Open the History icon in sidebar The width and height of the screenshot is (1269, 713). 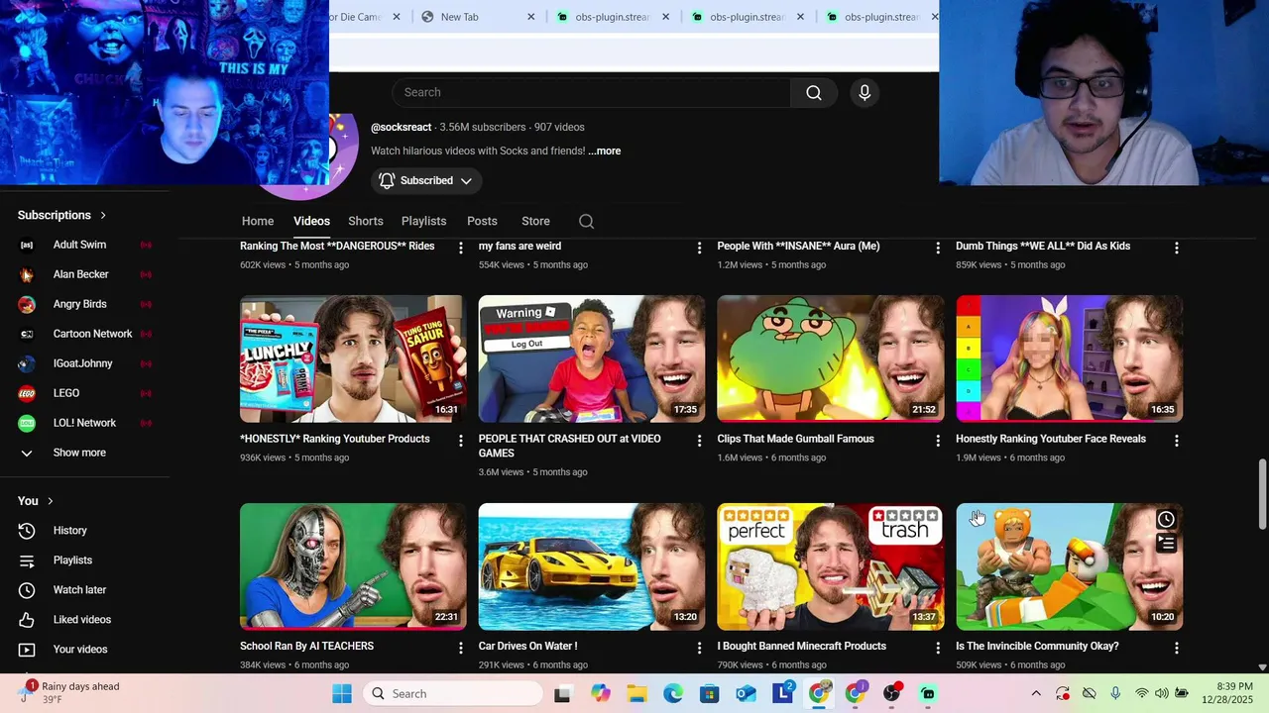(27, 531)
